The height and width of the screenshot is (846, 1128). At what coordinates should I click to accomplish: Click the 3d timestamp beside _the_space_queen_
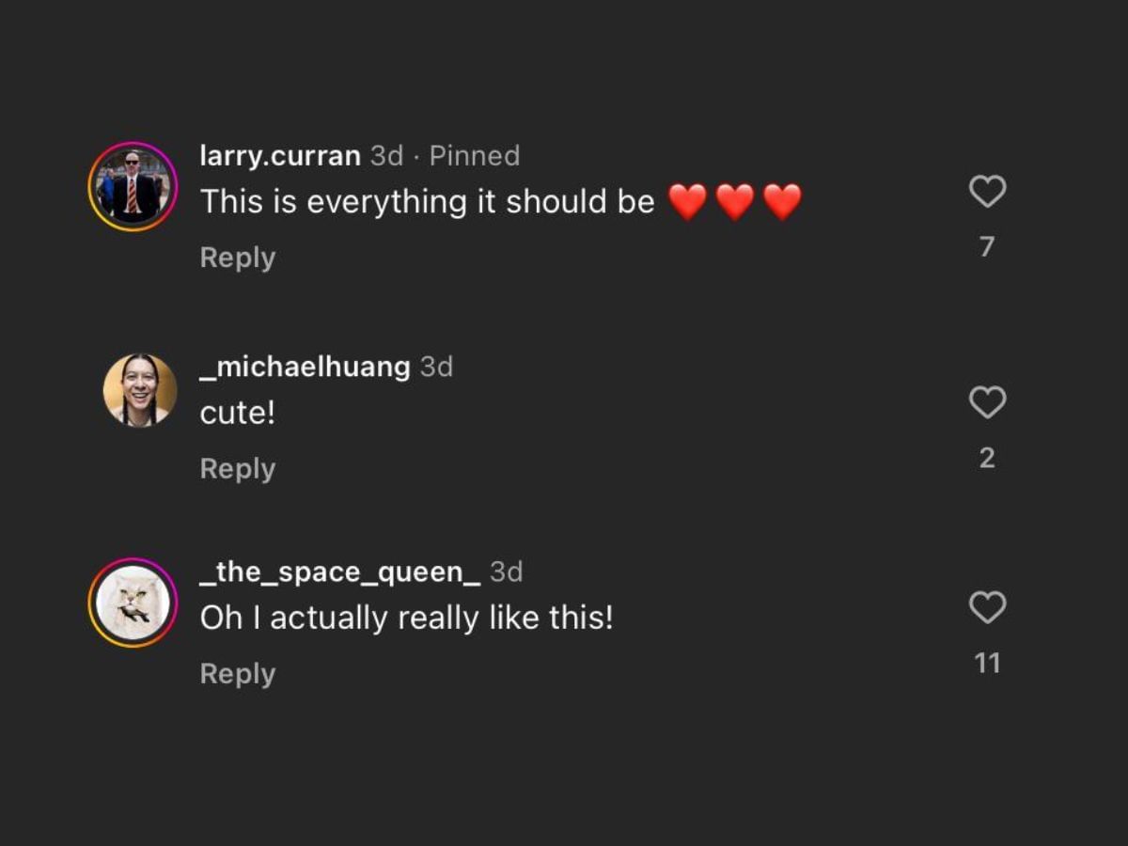(507, 572)
